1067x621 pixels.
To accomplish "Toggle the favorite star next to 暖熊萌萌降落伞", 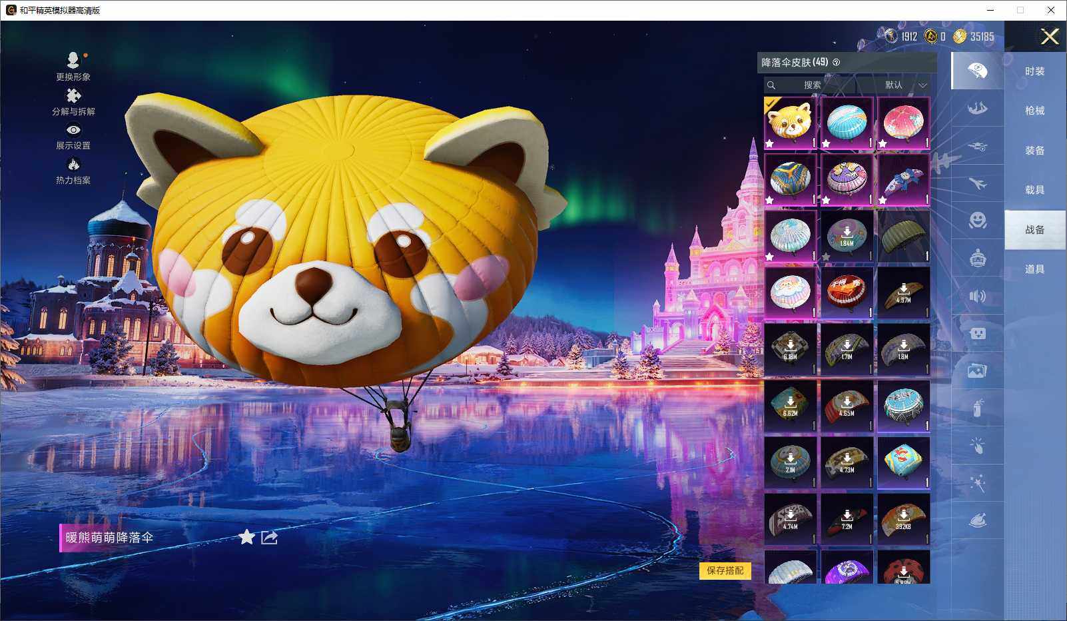I will pyautogui.click(x=246, y=537).
